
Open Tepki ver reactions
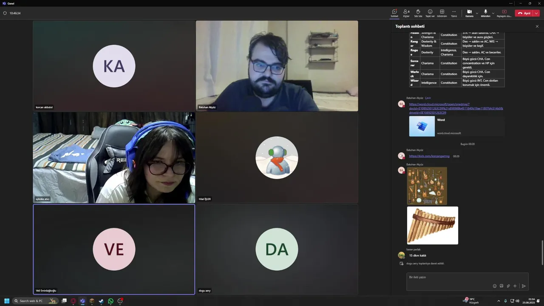[x=430, y=13]
